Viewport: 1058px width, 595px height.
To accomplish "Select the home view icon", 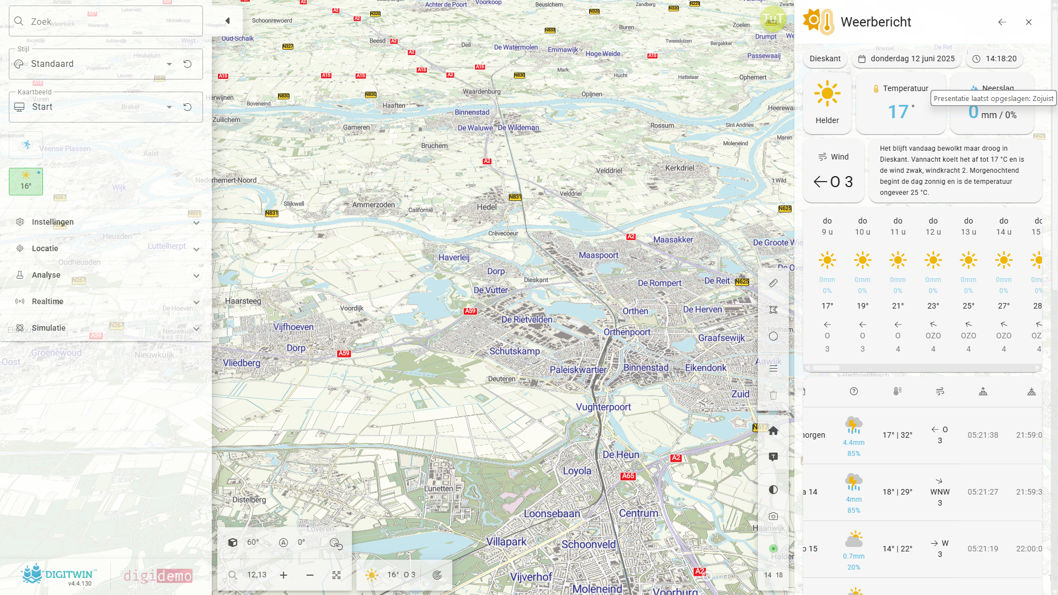I will (x=773, y=430).
